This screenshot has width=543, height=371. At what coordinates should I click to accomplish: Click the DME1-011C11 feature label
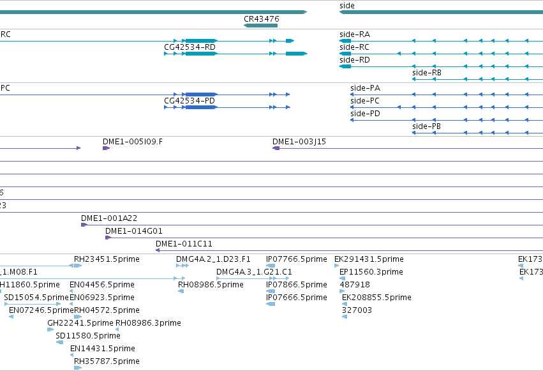tap(184, 244)
